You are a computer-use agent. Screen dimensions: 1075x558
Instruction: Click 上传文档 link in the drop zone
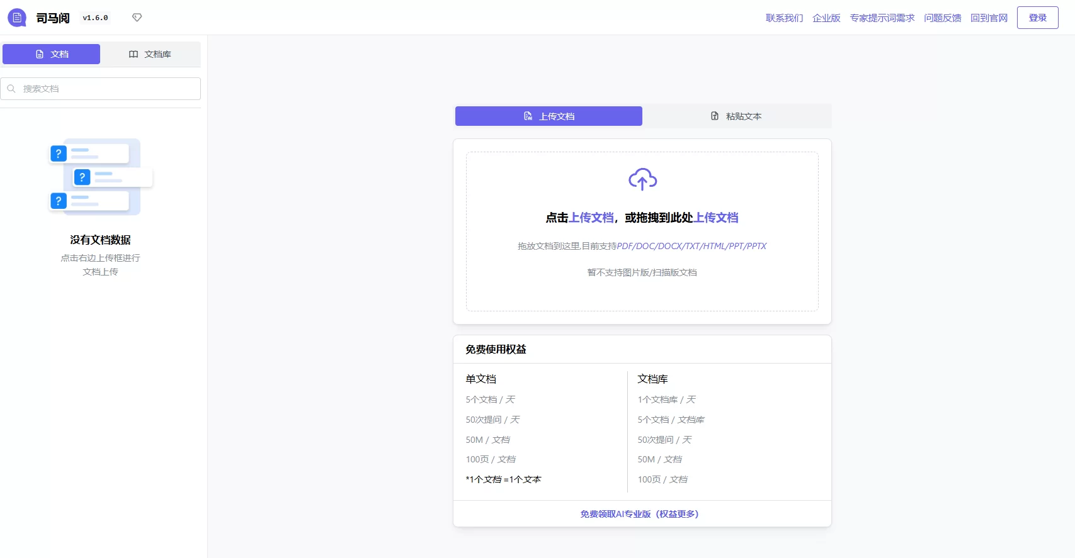coord(591,218)
